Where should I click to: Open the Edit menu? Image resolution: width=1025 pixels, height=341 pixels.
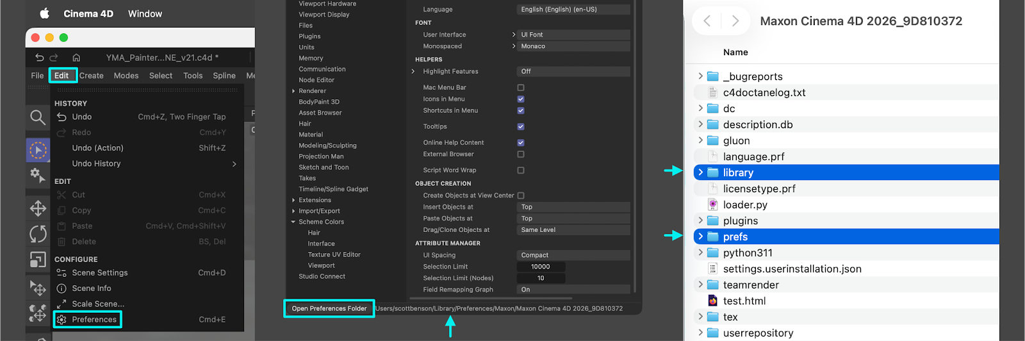tap(61, 76)
